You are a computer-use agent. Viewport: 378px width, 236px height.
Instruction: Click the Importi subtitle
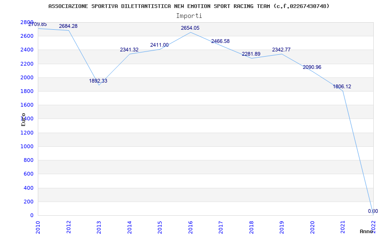(x=189, y=16)
